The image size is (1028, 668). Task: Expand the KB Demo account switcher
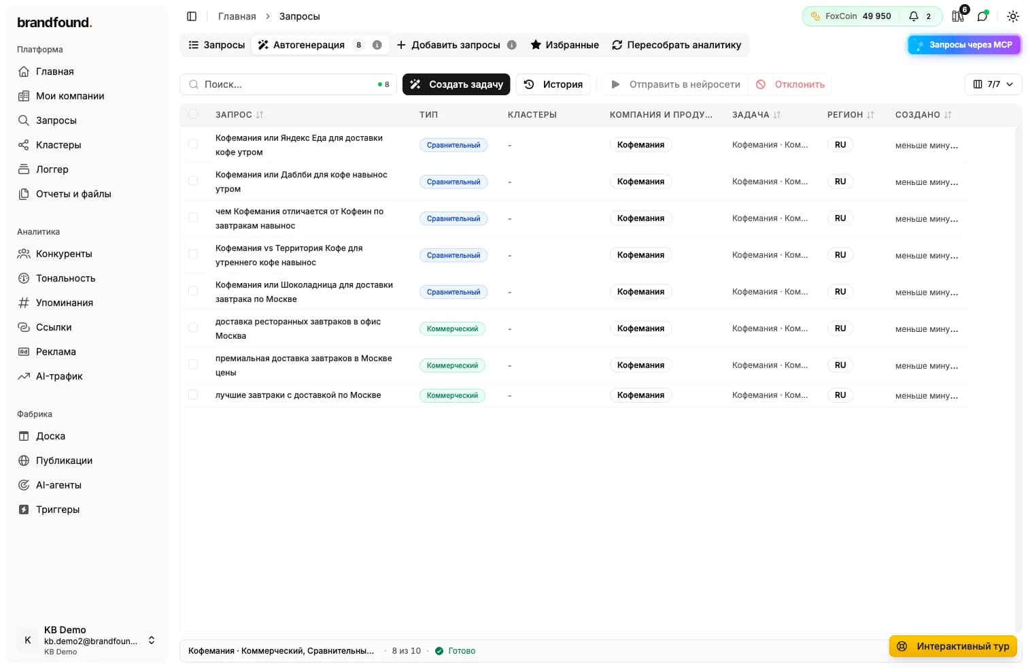point(152,640)
